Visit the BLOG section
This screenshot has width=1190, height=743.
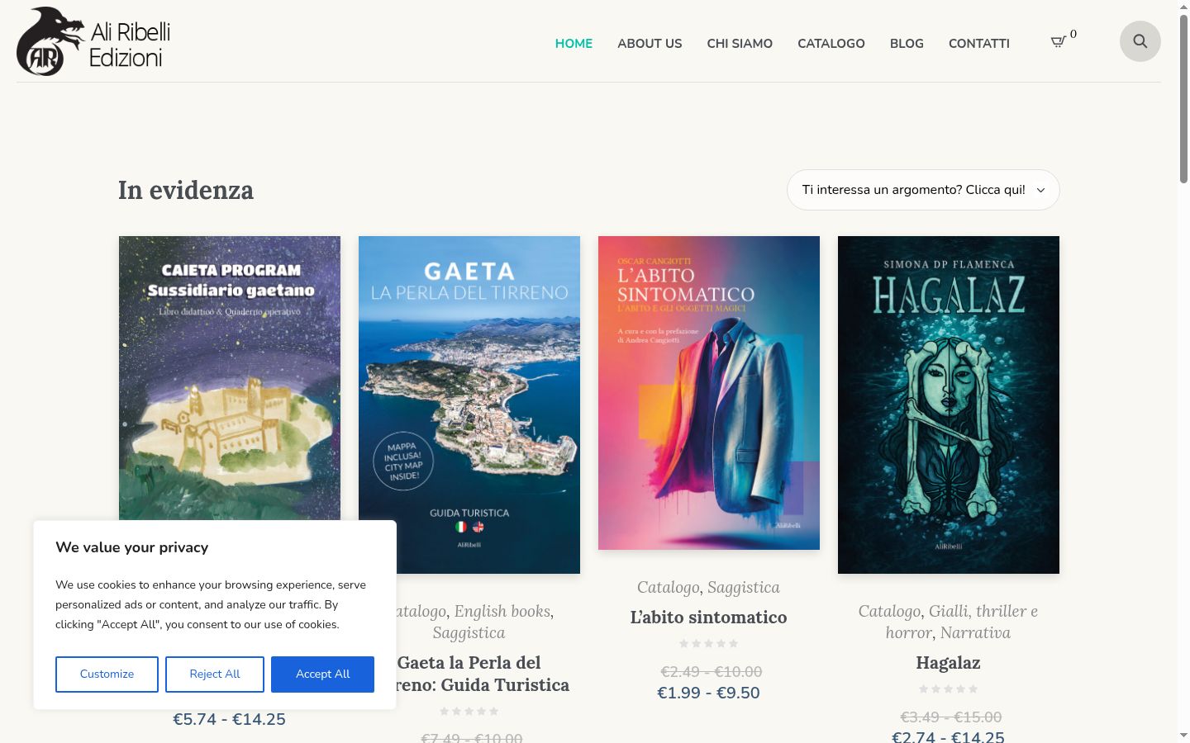coord(907,44)
